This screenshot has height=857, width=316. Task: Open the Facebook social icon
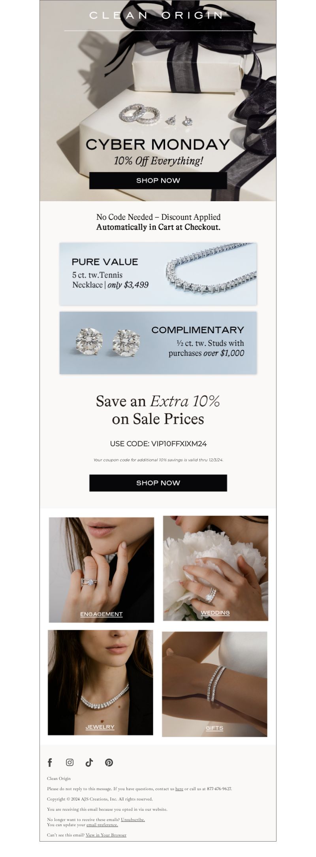[50, 762]
